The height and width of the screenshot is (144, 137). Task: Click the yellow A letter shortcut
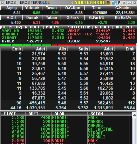pos(76,2)
